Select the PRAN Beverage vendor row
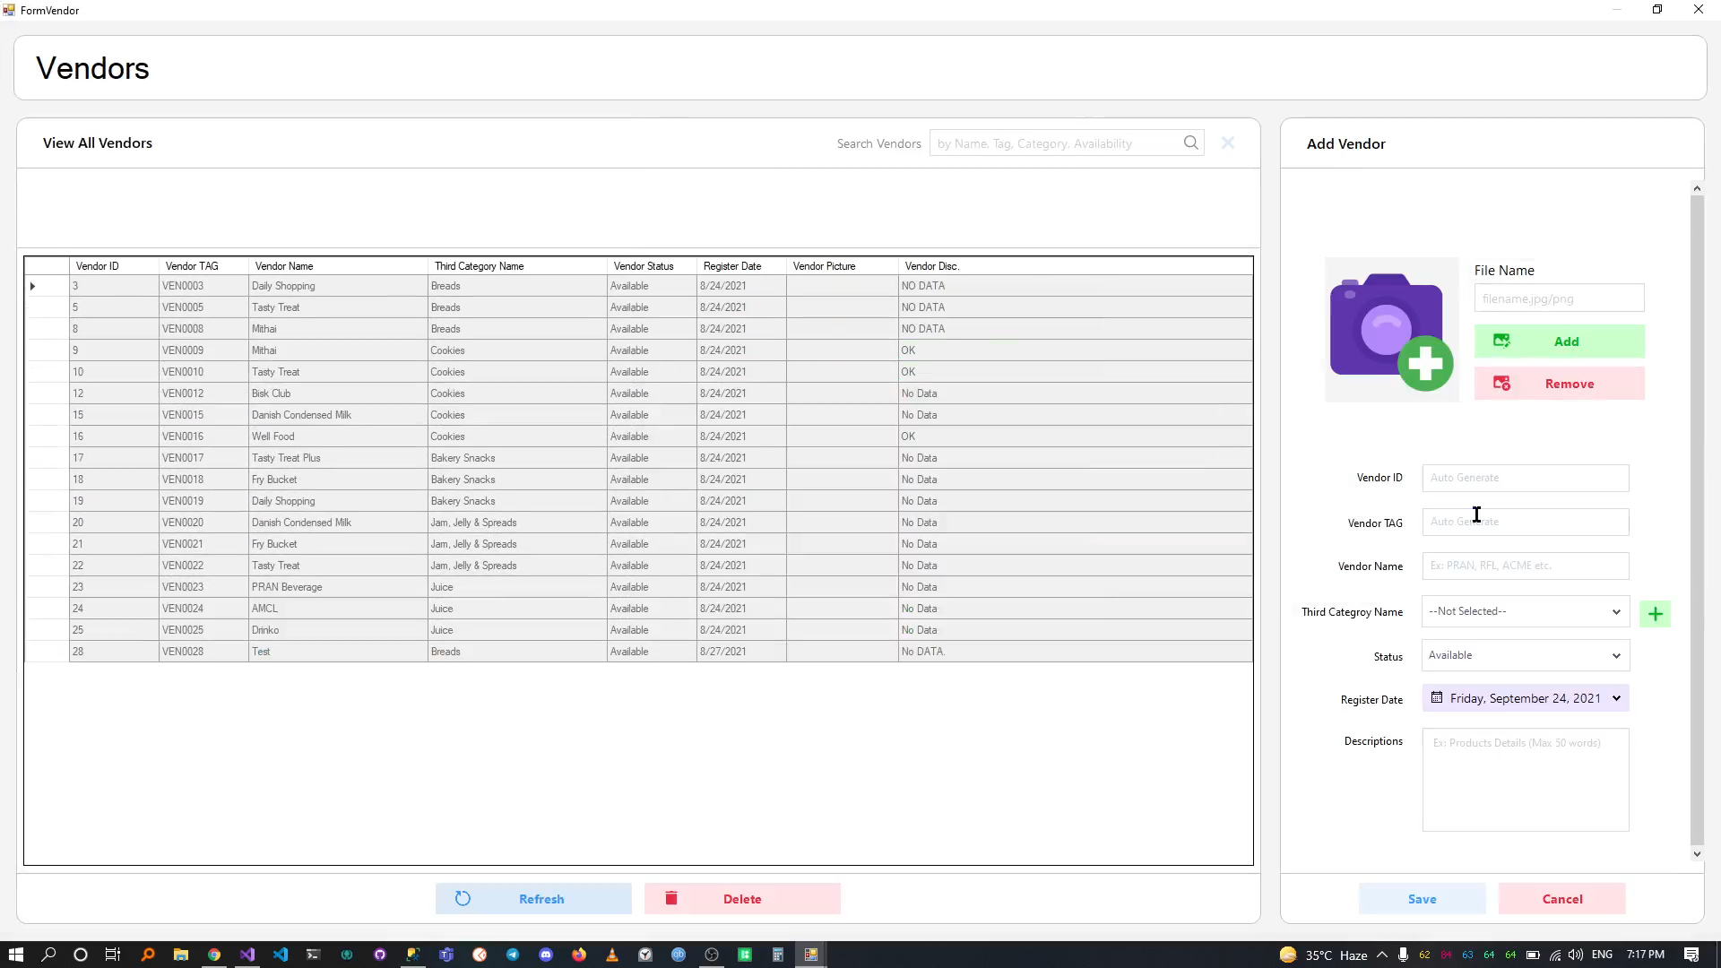This screenshot has width=1721, height=968. click(x=287, y=587)
